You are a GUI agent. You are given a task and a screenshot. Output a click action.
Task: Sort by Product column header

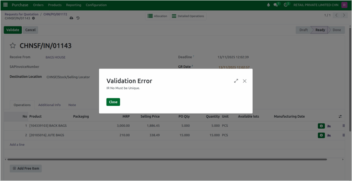click(35, 116)
